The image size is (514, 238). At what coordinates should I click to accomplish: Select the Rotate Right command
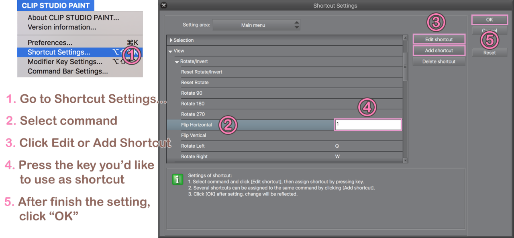click(292, 157)
